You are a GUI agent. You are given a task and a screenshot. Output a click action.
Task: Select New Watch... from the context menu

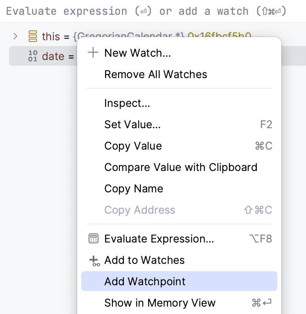pos(137,53)
